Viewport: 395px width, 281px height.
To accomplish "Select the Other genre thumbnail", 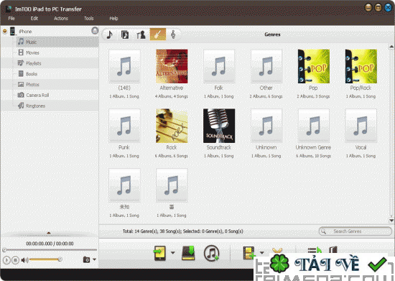I will [x=266, y=66].
